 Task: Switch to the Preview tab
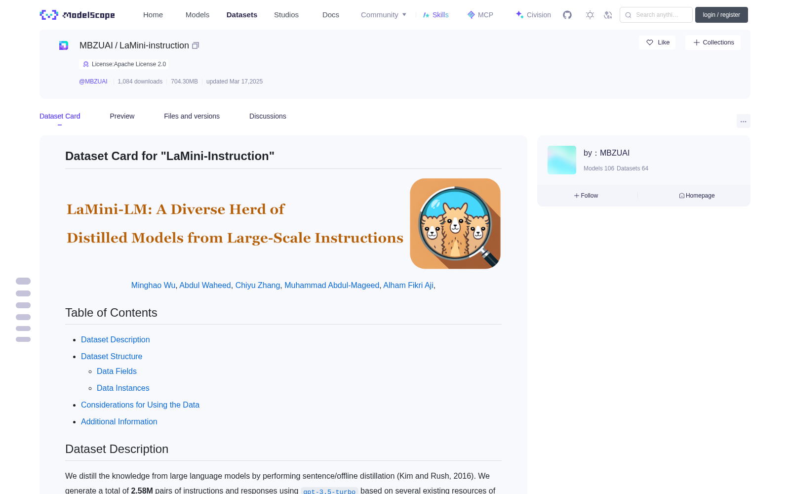point(122,116)
